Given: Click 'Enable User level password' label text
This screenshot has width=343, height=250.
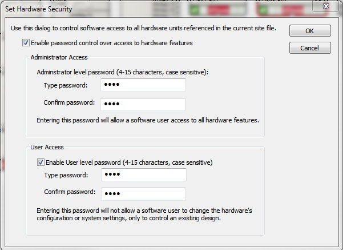Looking at the screenshot, I should click(x=129, y=162).
